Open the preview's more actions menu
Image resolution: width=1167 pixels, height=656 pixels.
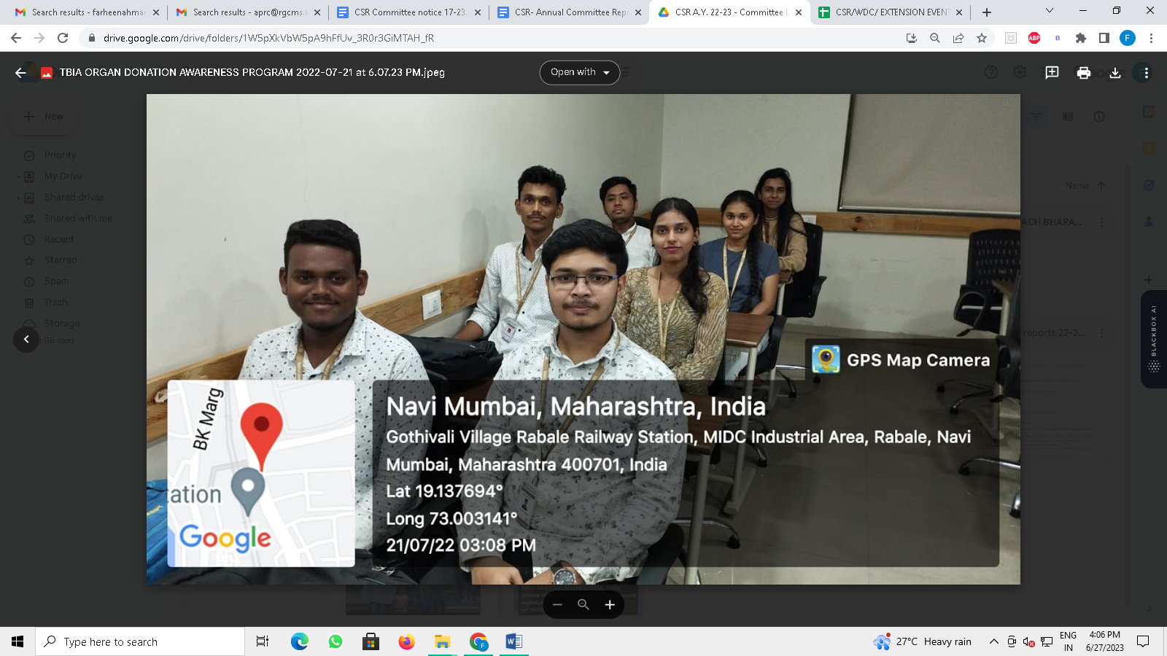click(1147, 72)
